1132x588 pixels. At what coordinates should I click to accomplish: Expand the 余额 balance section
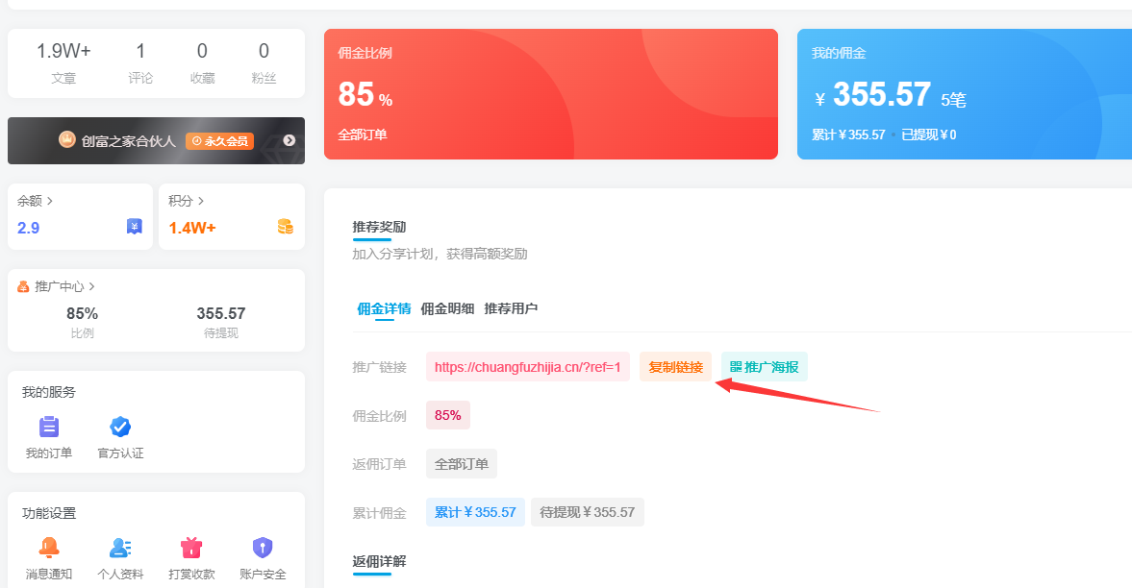(x=36, y=201)
